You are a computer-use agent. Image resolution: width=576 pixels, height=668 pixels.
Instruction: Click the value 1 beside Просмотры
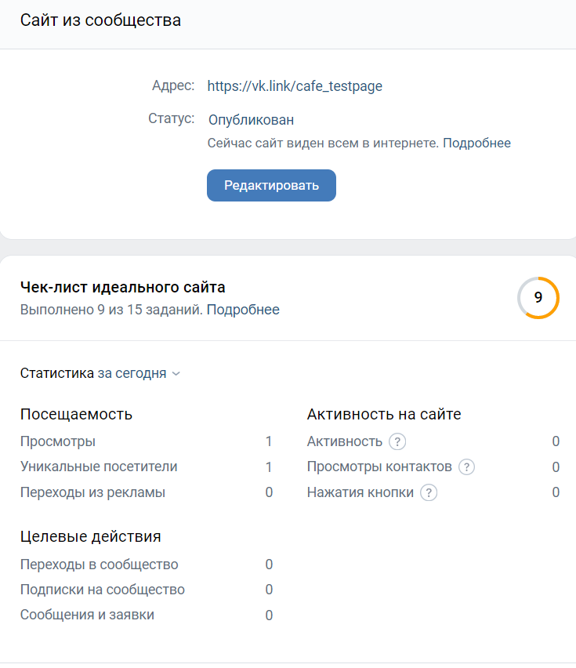(x=269, y=441)
